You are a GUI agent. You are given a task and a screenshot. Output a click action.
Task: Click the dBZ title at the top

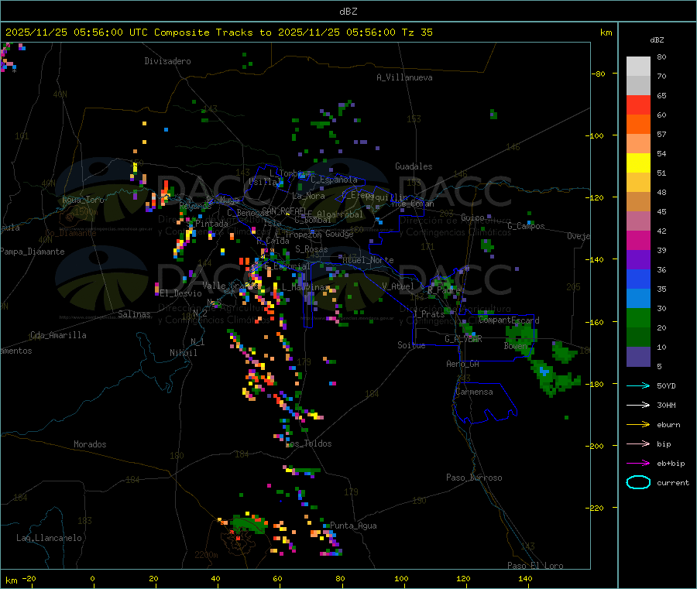click(348, 12)
